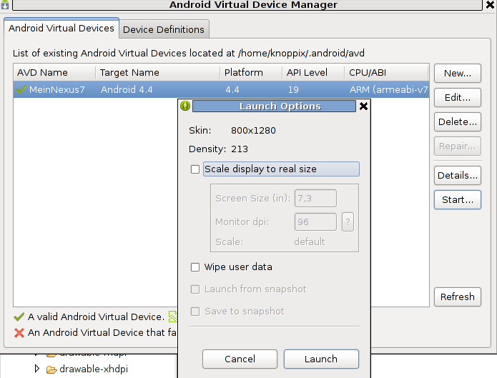
Task: Sort by CPU/ABI column header
Action: pyautogui.click(x=386, y=73)
